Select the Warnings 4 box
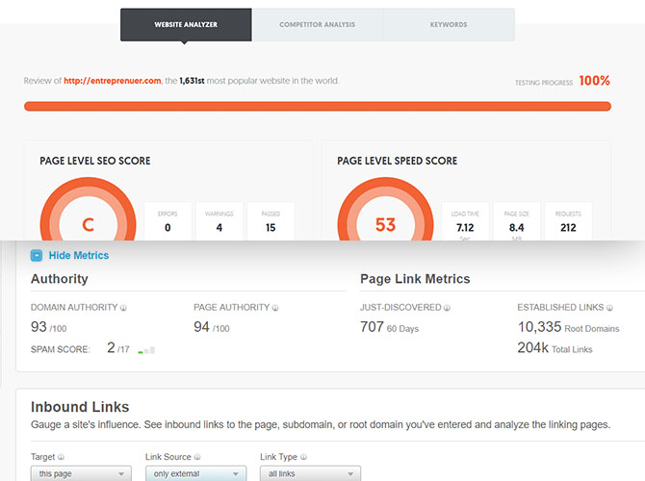Viewport: 645px width, 481px height. [x=219, y=220]
